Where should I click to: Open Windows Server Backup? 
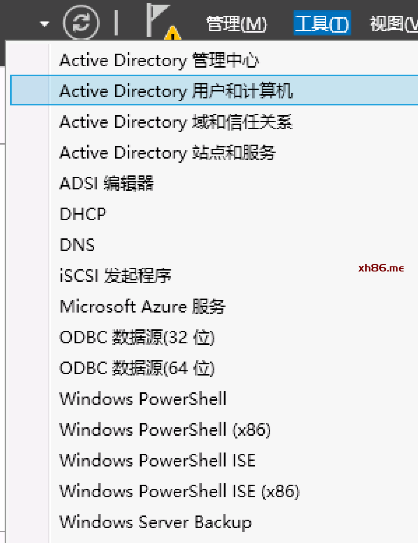(155, 522)
